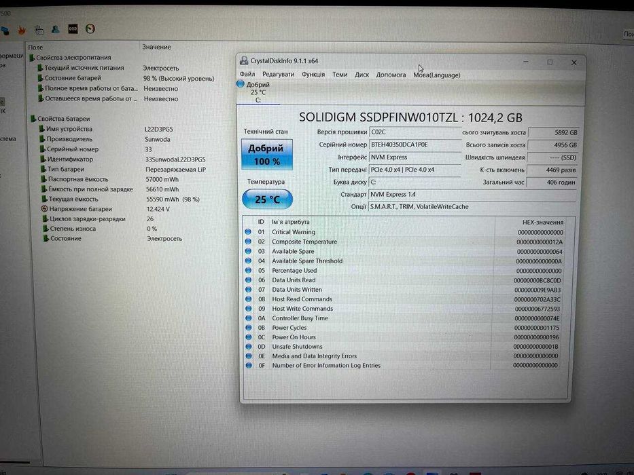Image resolution: width=634 pixels, height=475 pixels.
Task: Click the blue circle for Critical Warning
Action: pyautogui.click(x=248, y=232)
